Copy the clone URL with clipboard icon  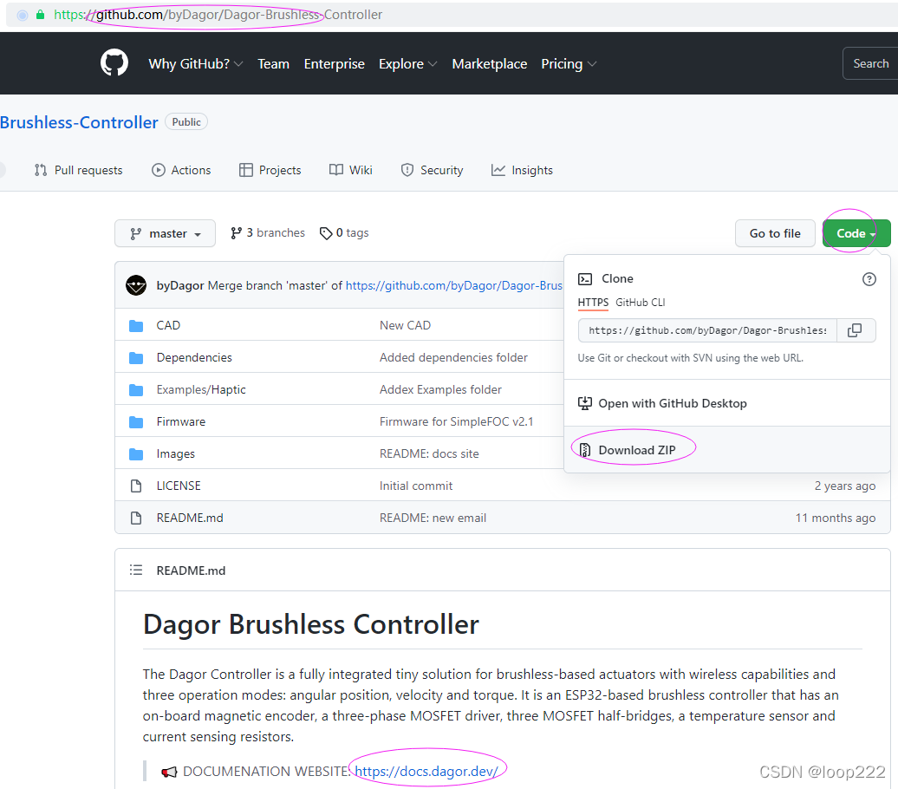pyautogui.click(x=855, y=330)
